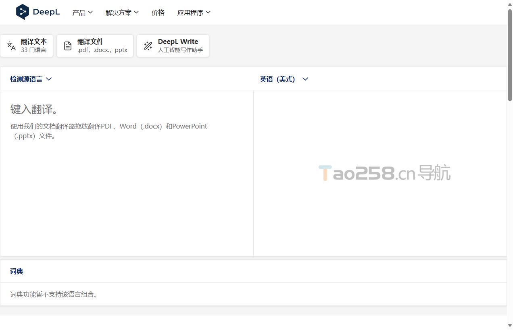Click the document translator hint about PDF, Word
513x330 pixels.
click(109, 131)
